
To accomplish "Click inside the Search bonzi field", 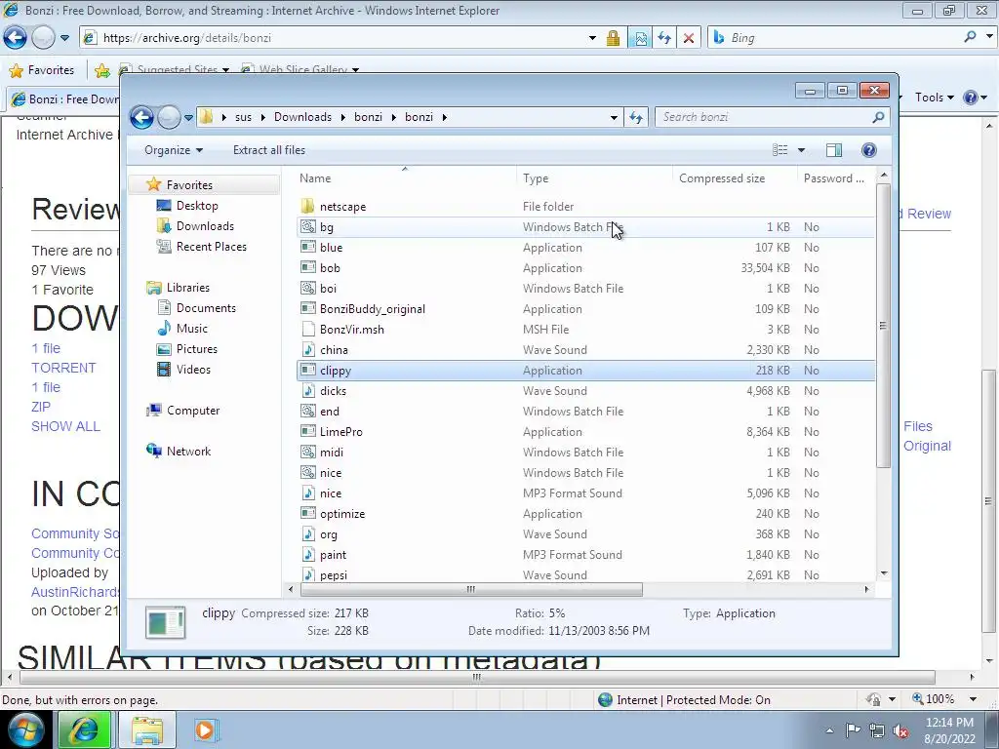I will pyautogui.click(x=765, y=117).
